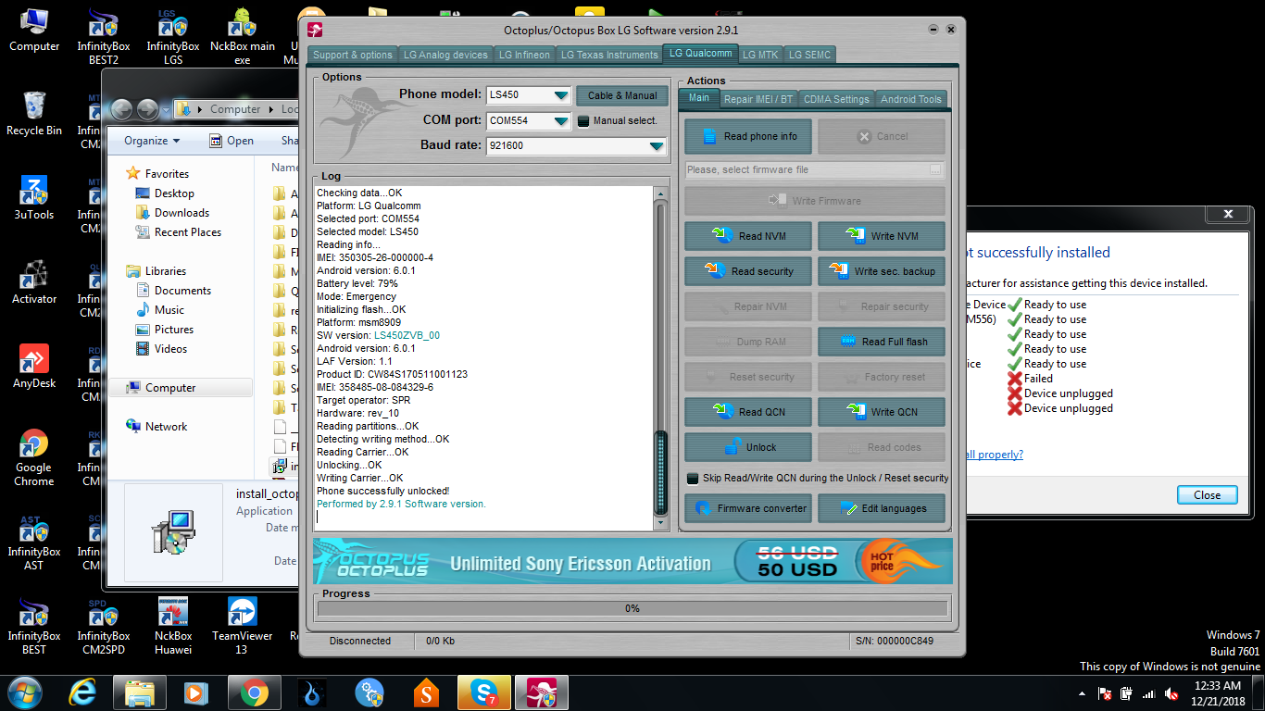
Task: Click the Unlock button
Action: (749, 447)
